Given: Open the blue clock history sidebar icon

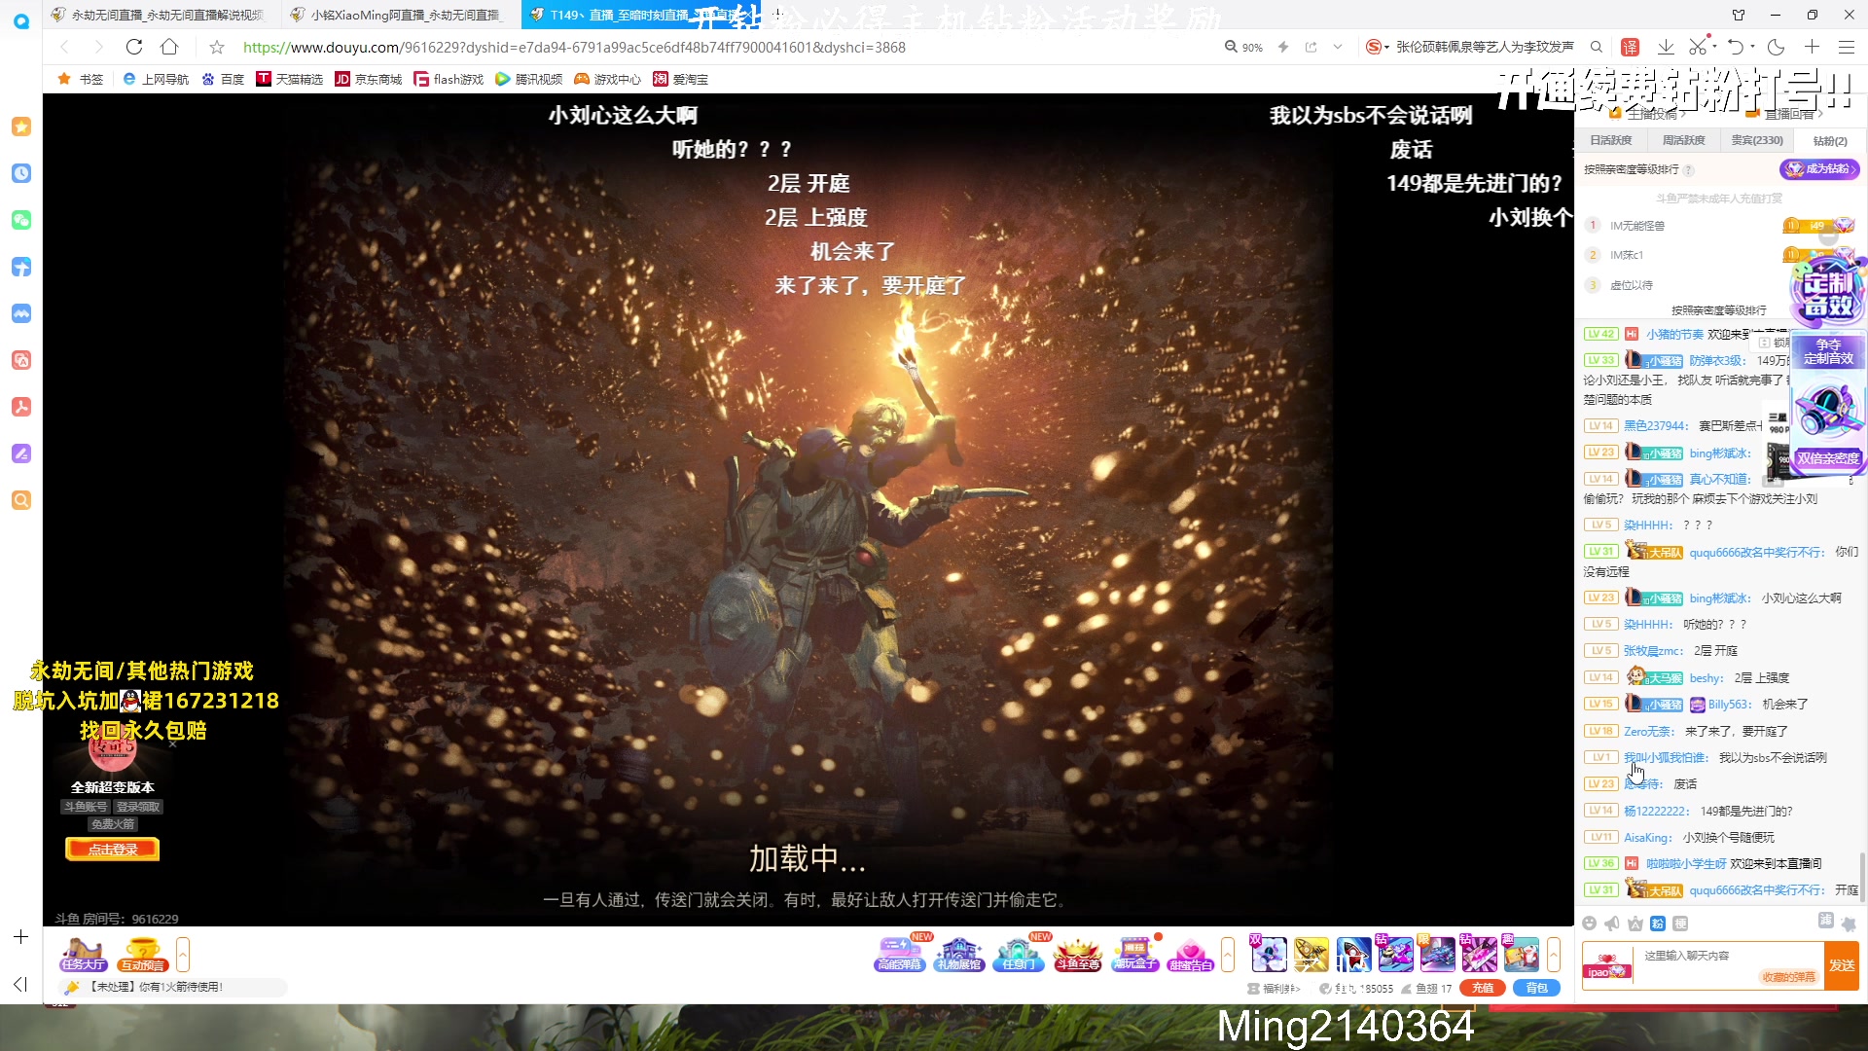Looking at the screenshot, I should 21,173.
